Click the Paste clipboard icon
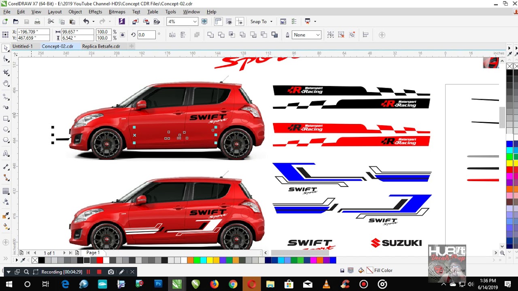 72,21
